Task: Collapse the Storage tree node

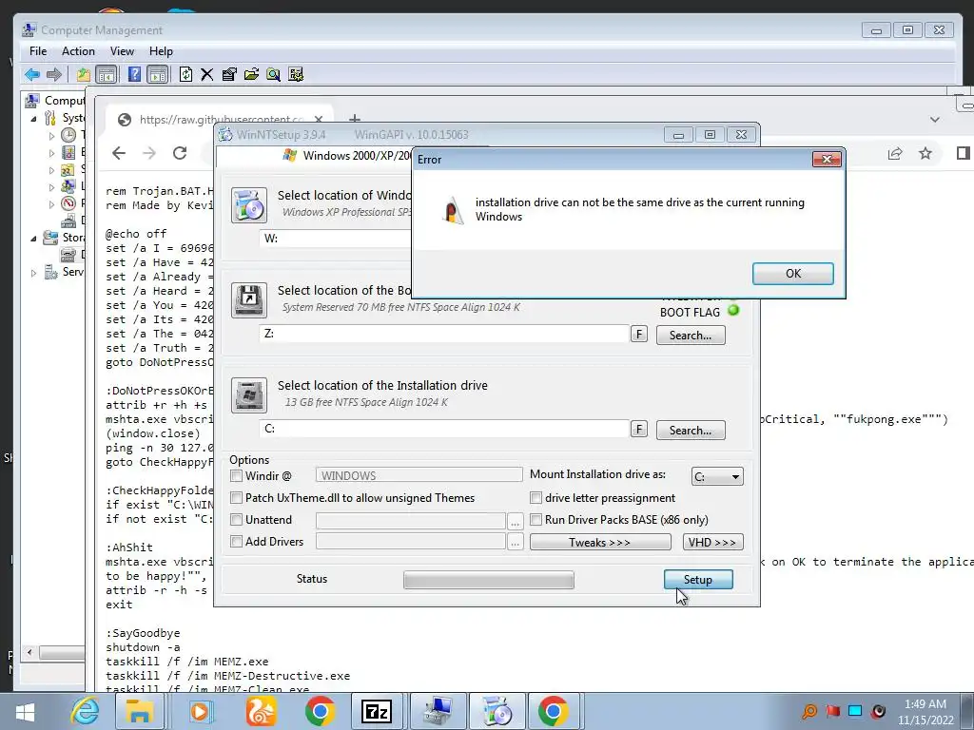Action: (33, 239)
